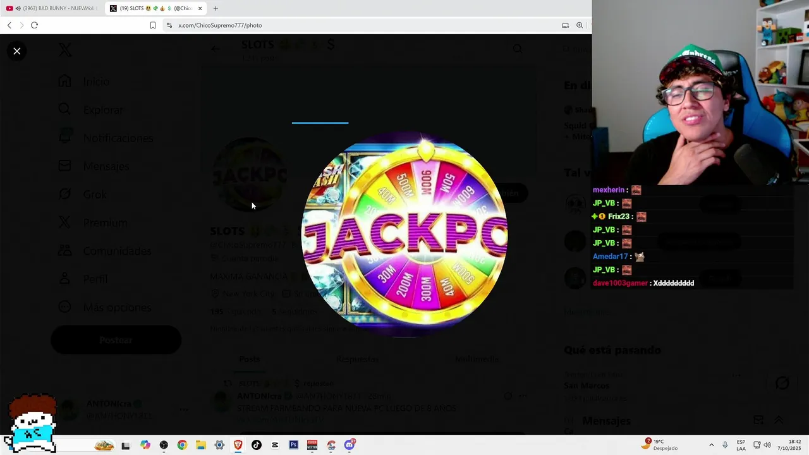Screen dimensions: 809x455
Task: Click the search icon on the profile header
Action: tap(518, 49)
